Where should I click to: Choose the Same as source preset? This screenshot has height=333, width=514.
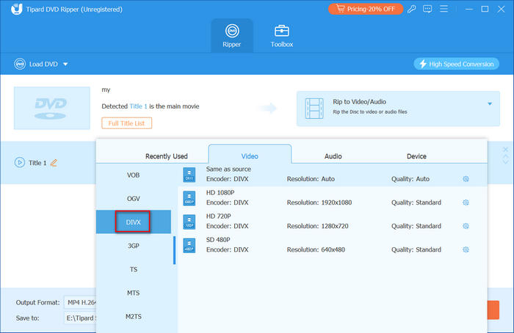pos(333,175)
